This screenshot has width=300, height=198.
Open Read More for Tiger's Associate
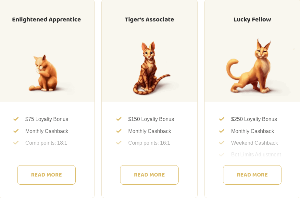(149, 175)
